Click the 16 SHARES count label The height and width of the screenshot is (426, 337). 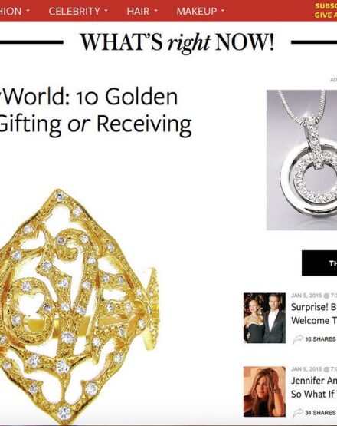pos(320,339)
